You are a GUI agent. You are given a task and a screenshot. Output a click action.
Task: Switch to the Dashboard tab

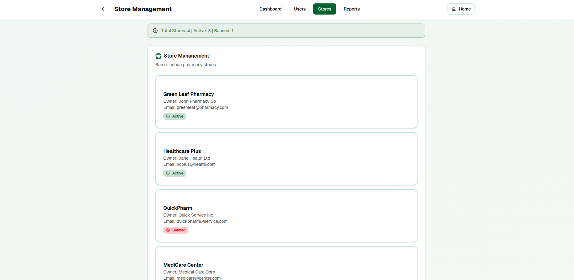click(270, 9)
